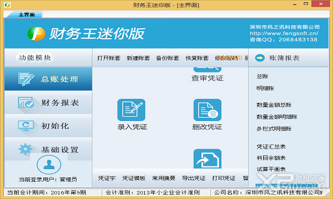
Task: Maximize the 财务王迷你版 window
Action: pos(306,4)
